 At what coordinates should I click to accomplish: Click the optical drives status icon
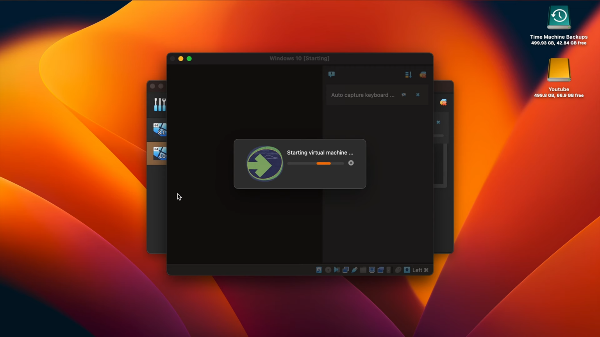pyautogui.click(x=328, y=270)
